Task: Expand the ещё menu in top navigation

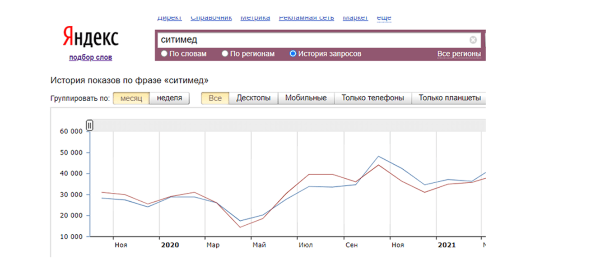Action: pyautogui.click(x=384, y=18)
